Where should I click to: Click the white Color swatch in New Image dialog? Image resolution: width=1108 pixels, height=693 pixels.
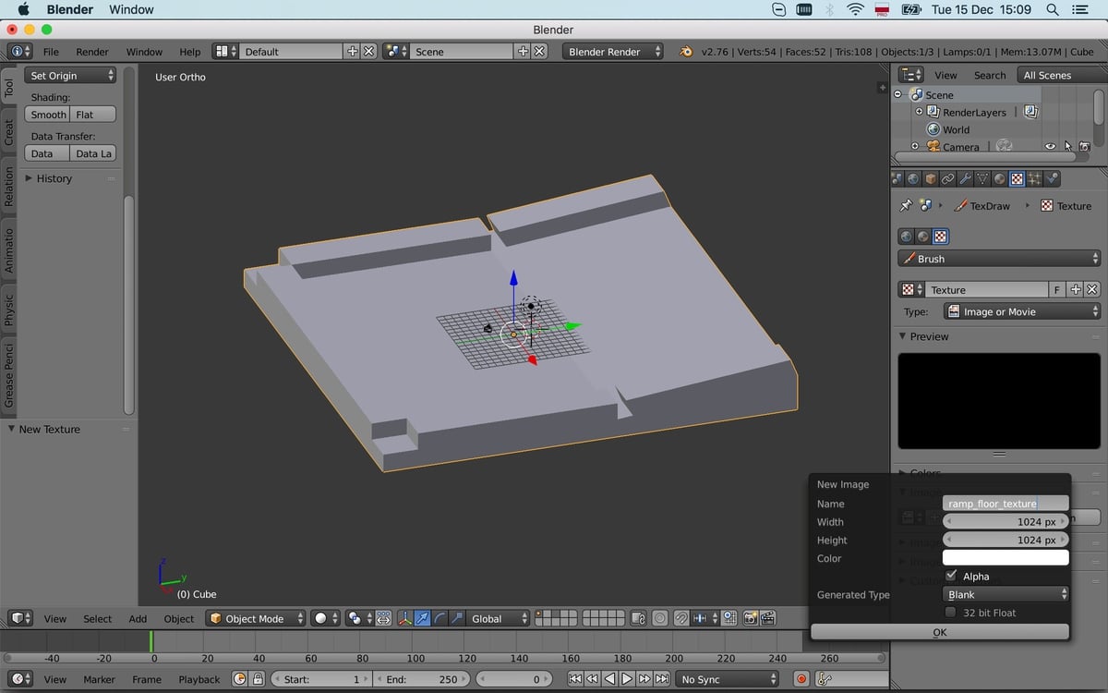point(1005,557)
